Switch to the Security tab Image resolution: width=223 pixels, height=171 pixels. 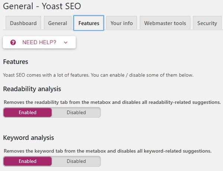pos(207,23)
